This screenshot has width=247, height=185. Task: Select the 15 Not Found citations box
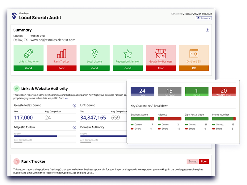pos(169,91)
